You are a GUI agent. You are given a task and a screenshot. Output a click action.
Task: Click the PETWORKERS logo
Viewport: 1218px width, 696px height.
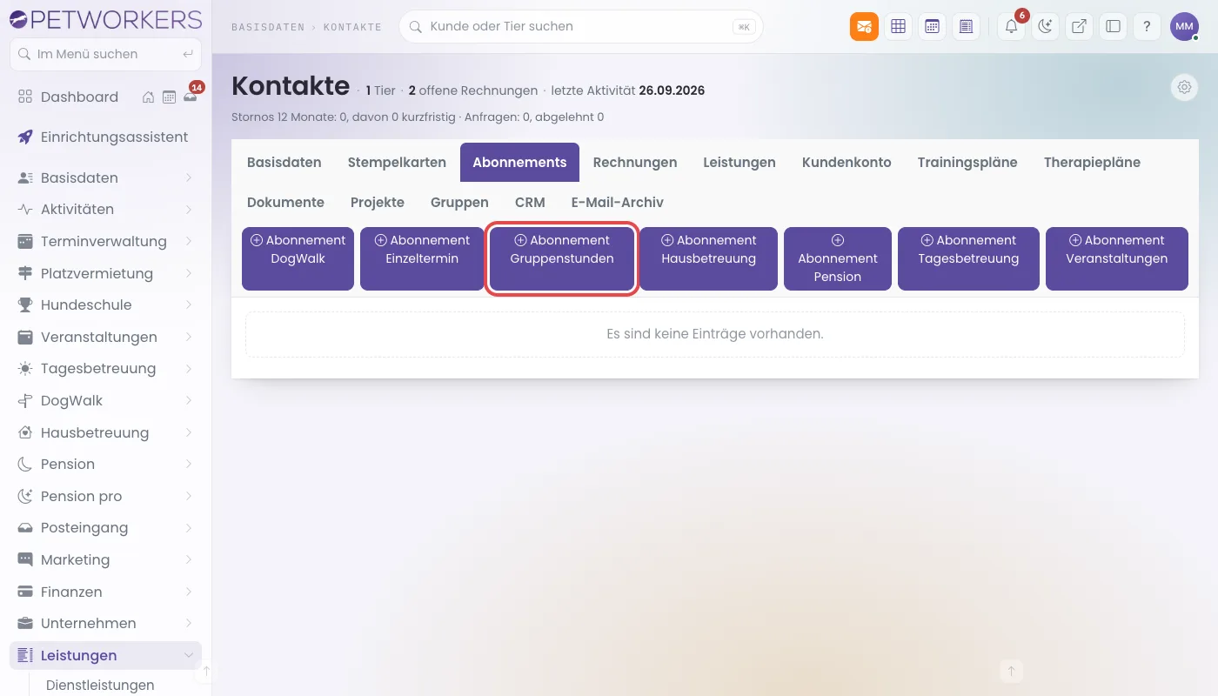pyautogui.click(x=105, y=19)
